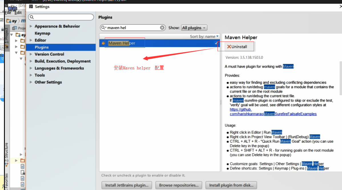Click the Settings dialog title icon

[x=31, y=7]
